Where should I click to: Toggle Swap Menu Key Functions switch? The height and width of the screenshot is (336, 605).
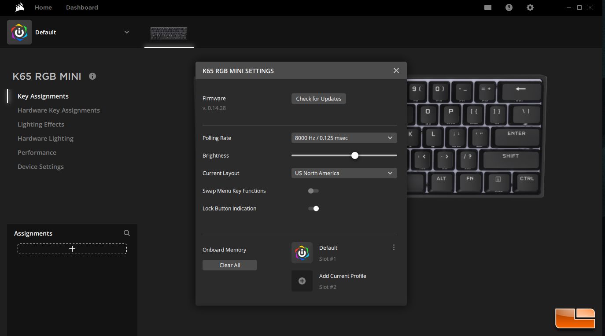click(x=314, y=191)
